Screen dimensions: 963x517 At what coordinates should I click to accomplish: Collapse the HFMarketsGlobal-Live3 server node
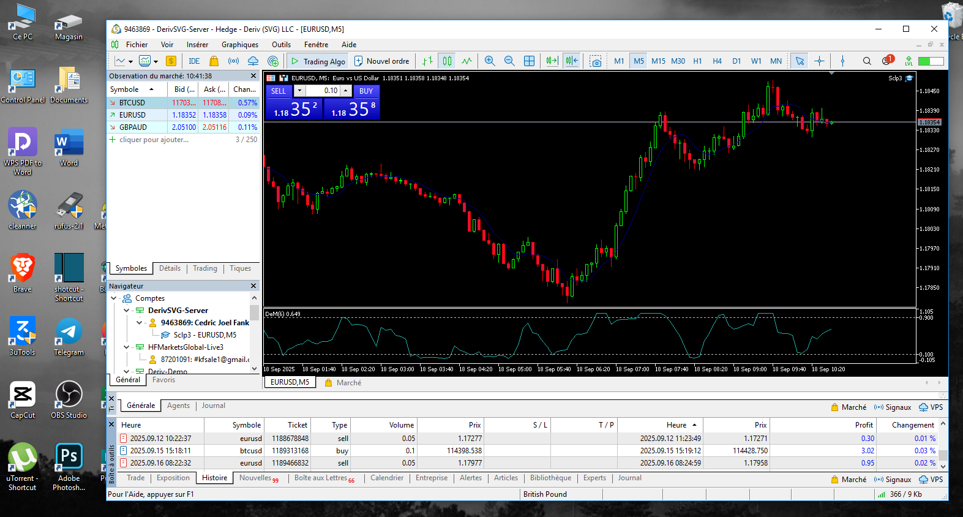[127, 347]
